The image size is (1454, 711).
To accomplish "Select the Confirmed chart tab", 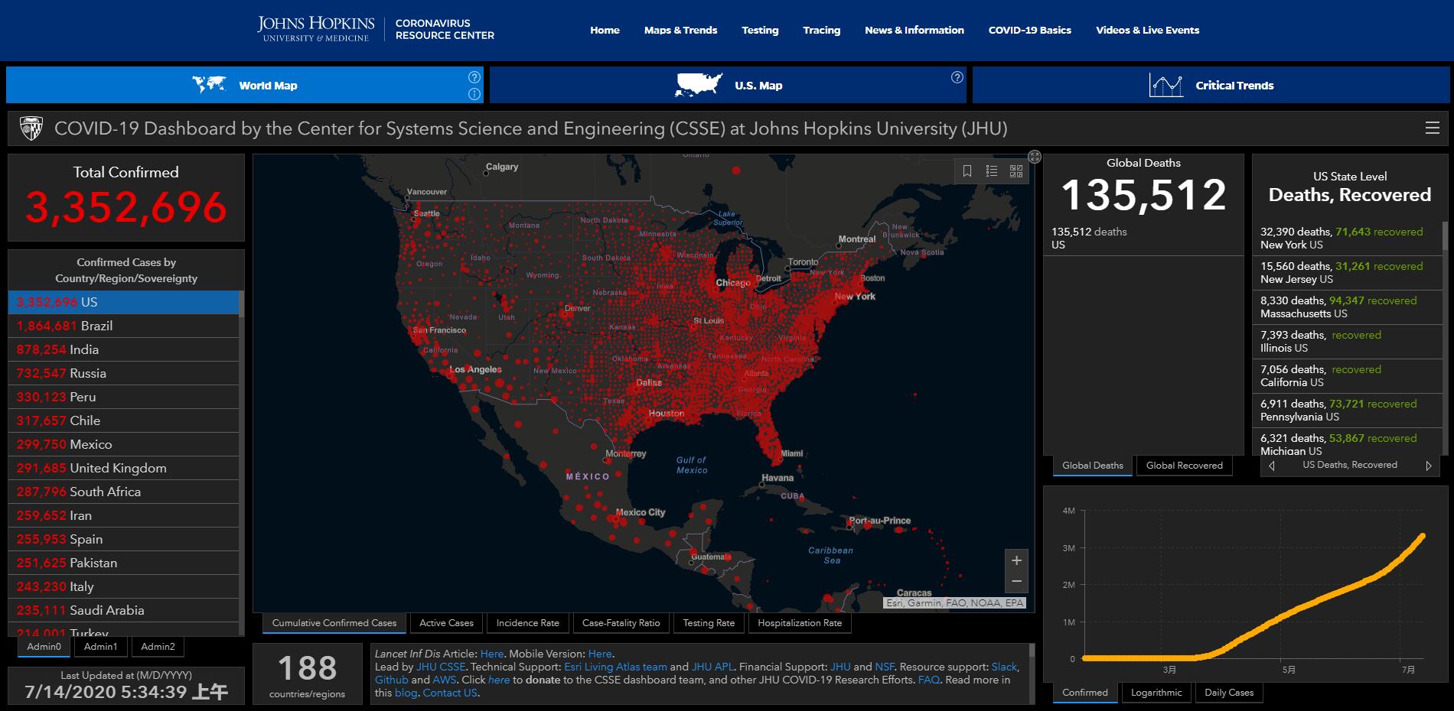I will [x=1085, y=693].
